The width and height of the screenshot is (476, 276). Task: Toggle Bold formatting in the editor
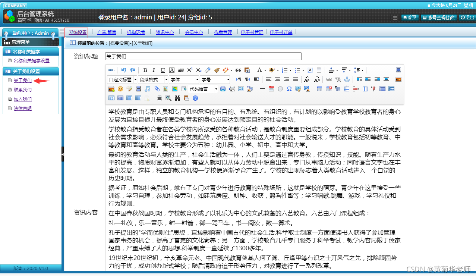pos(145,70)
